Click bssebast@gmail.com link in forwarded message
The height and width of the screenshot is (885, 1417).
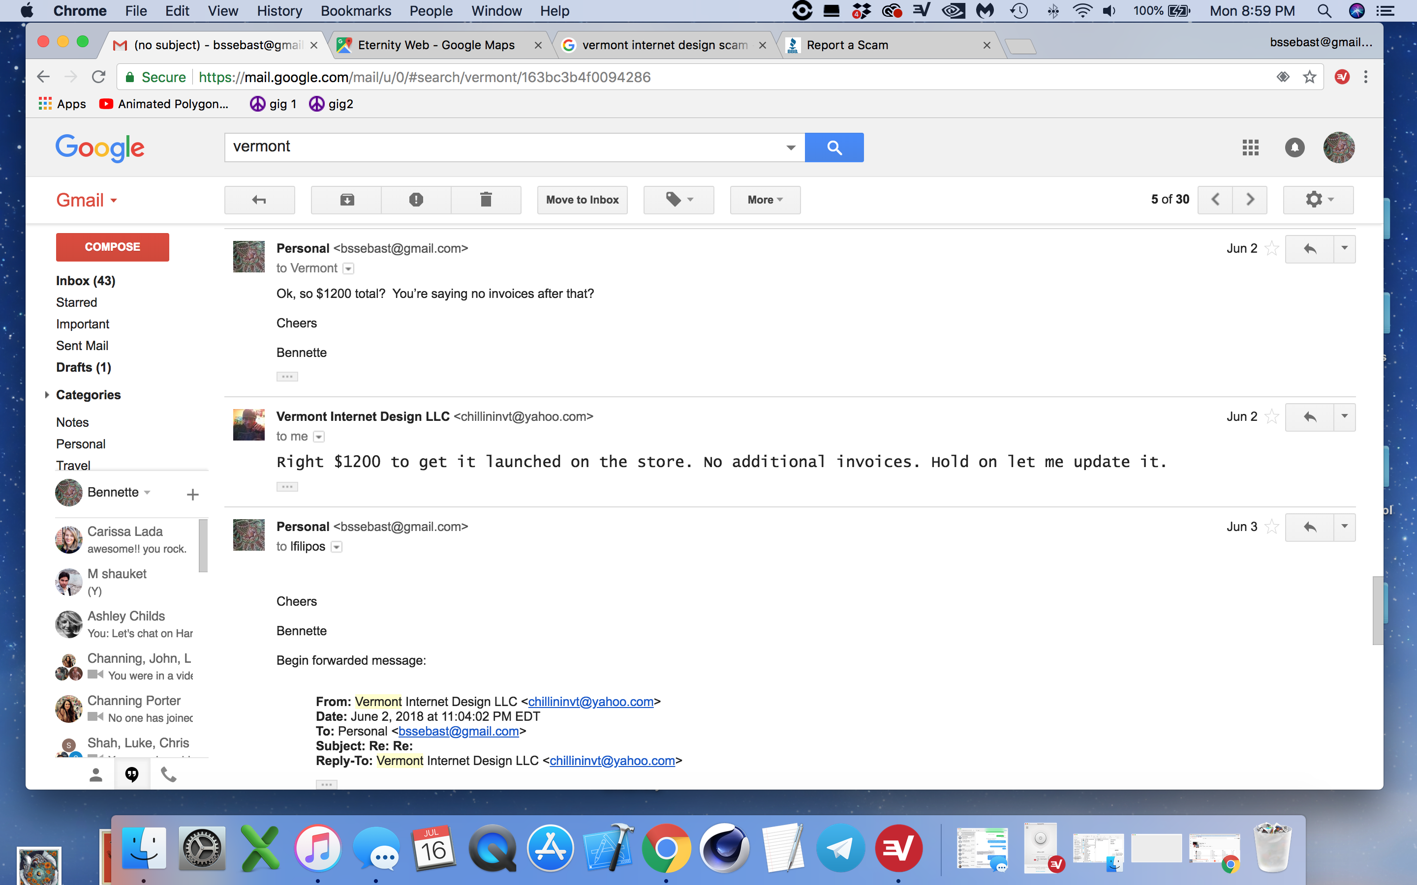pos(459,731)
